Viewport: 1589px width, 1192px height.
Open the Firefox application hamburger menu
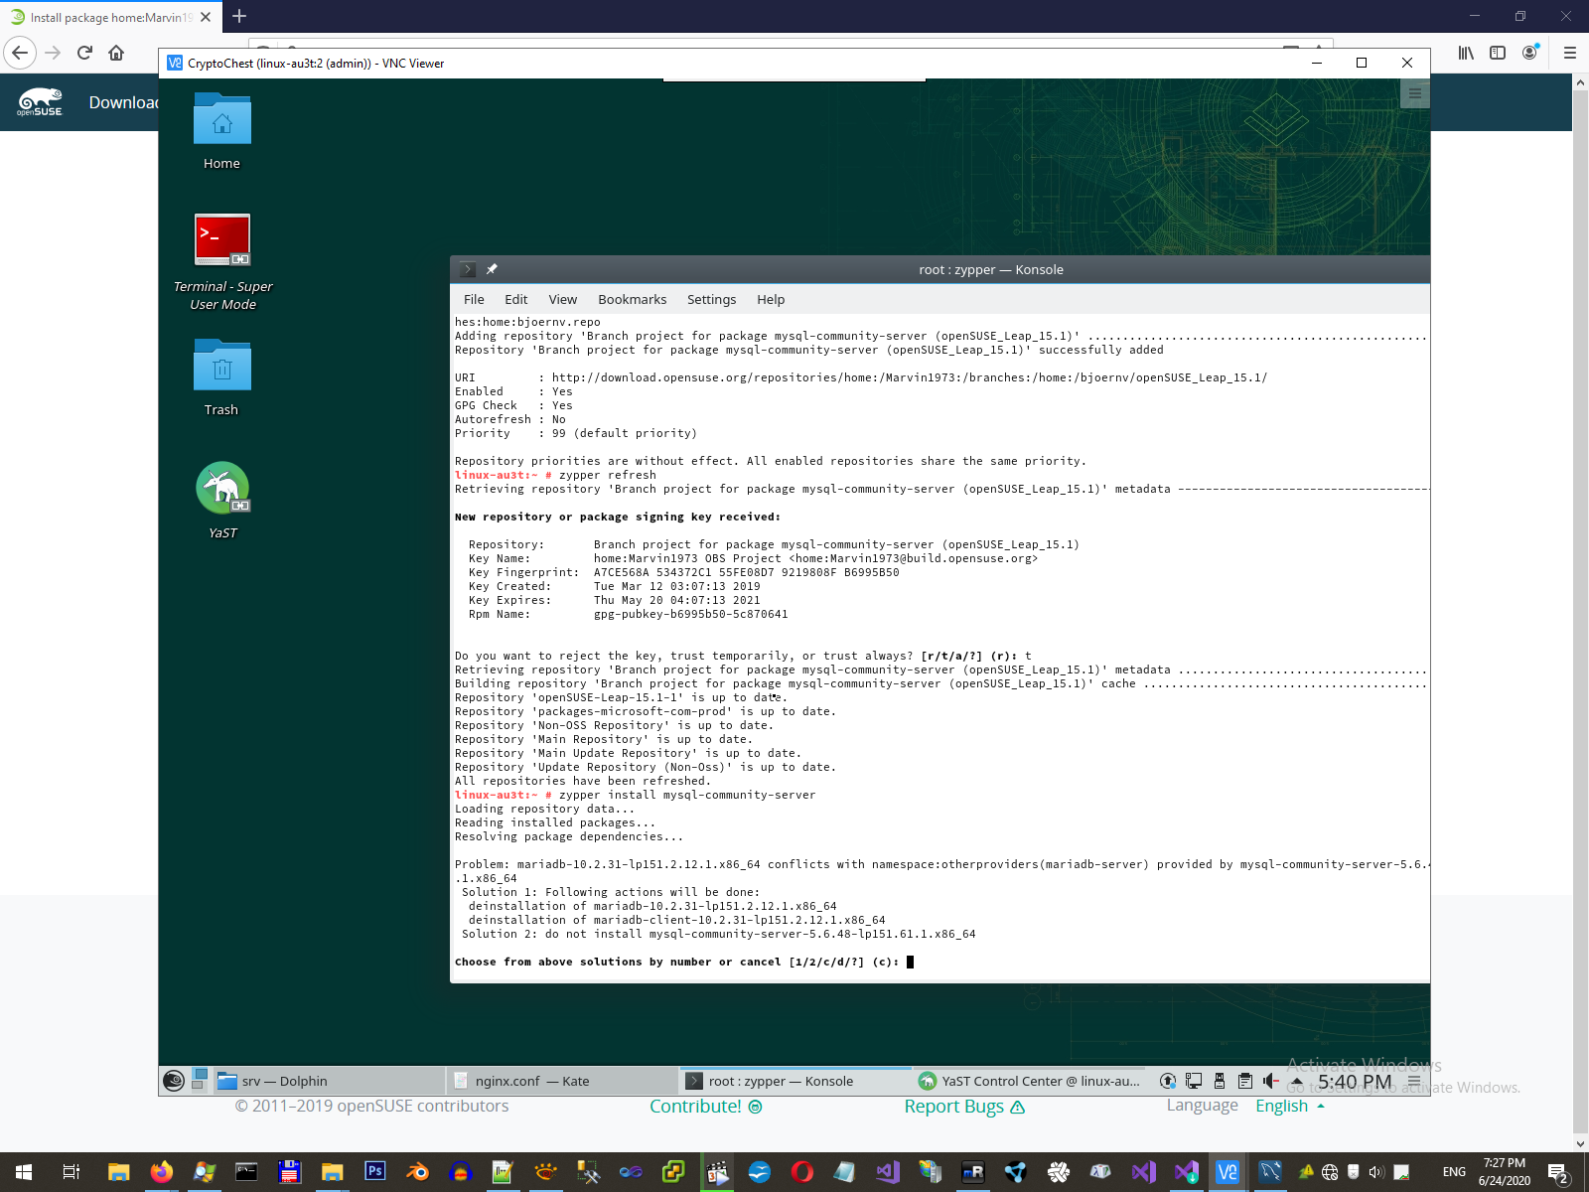[x=1569, y=53]
